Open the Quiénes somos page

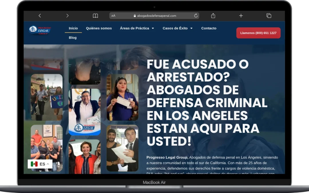pos(99,28)
